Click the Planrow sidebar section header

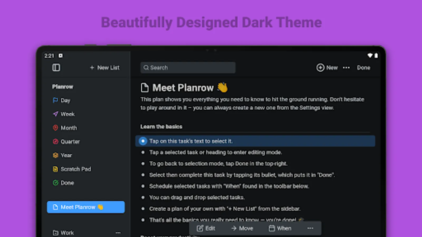click(63, 87)
